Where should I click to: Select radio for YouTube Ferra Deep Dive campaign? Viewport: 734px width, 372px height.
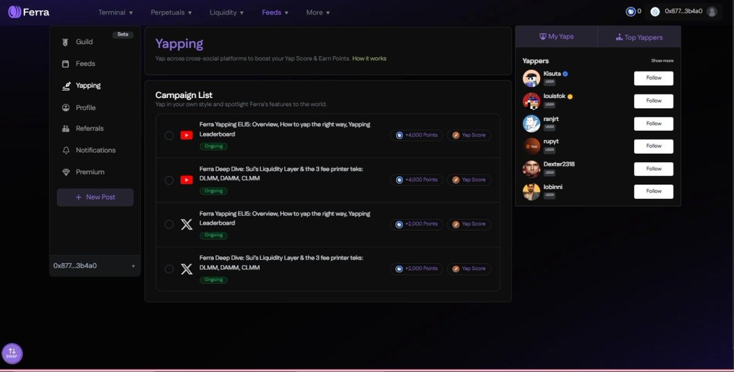[x=169, y=180]
